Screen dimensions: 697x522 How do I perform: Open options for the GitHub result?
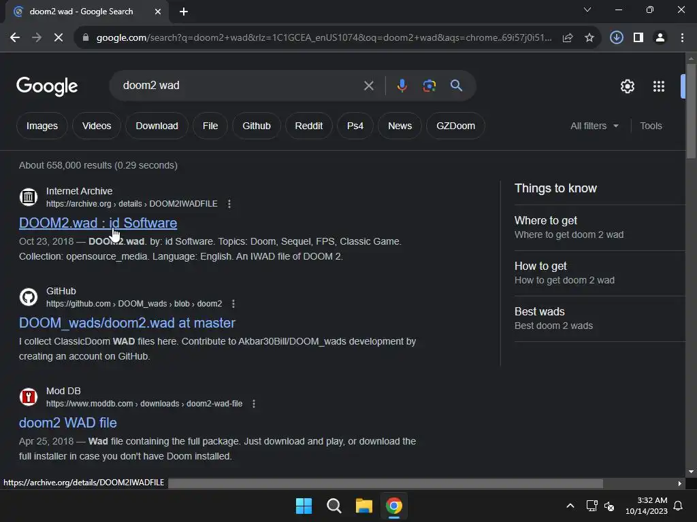[233, 304]
